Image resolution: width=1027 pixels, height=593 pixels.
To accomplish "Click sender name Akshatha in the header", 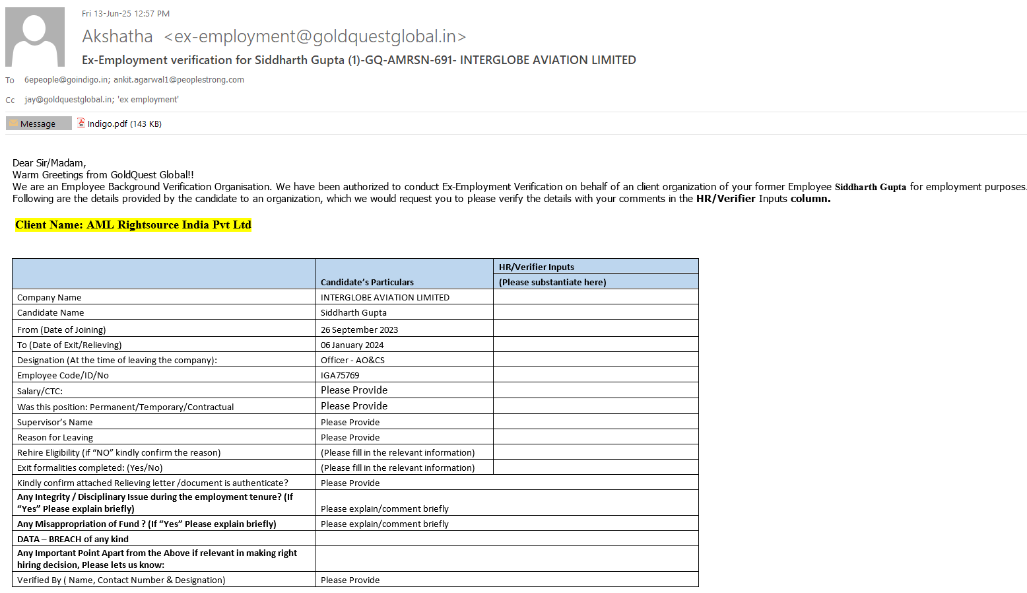I will click(x=117, y=36).
